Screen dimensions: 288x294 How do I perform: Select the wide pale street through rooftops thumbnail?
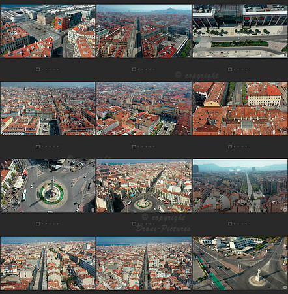pos(48,263)
